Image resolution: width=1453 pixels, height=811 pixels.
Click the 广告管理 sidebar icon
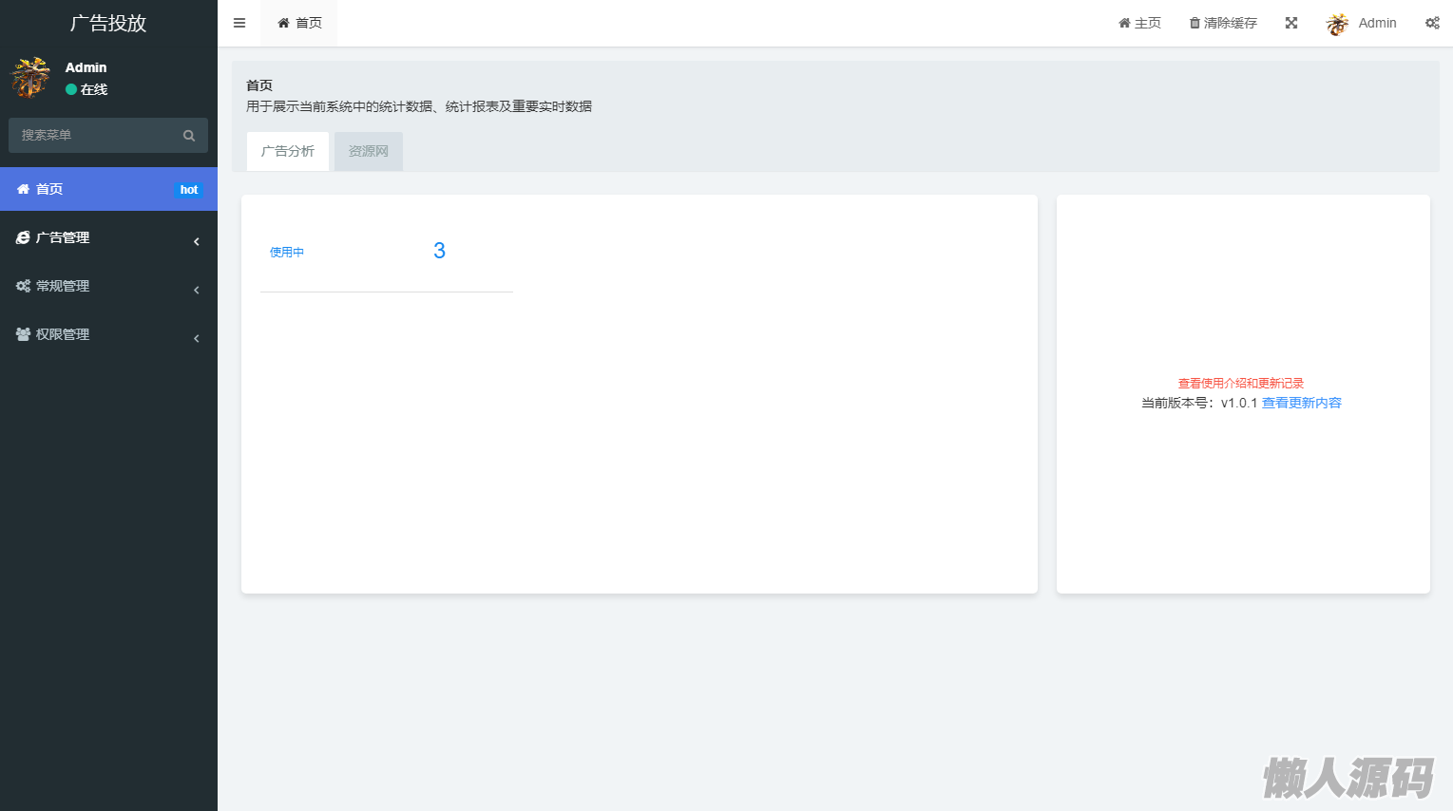[23, 237]
